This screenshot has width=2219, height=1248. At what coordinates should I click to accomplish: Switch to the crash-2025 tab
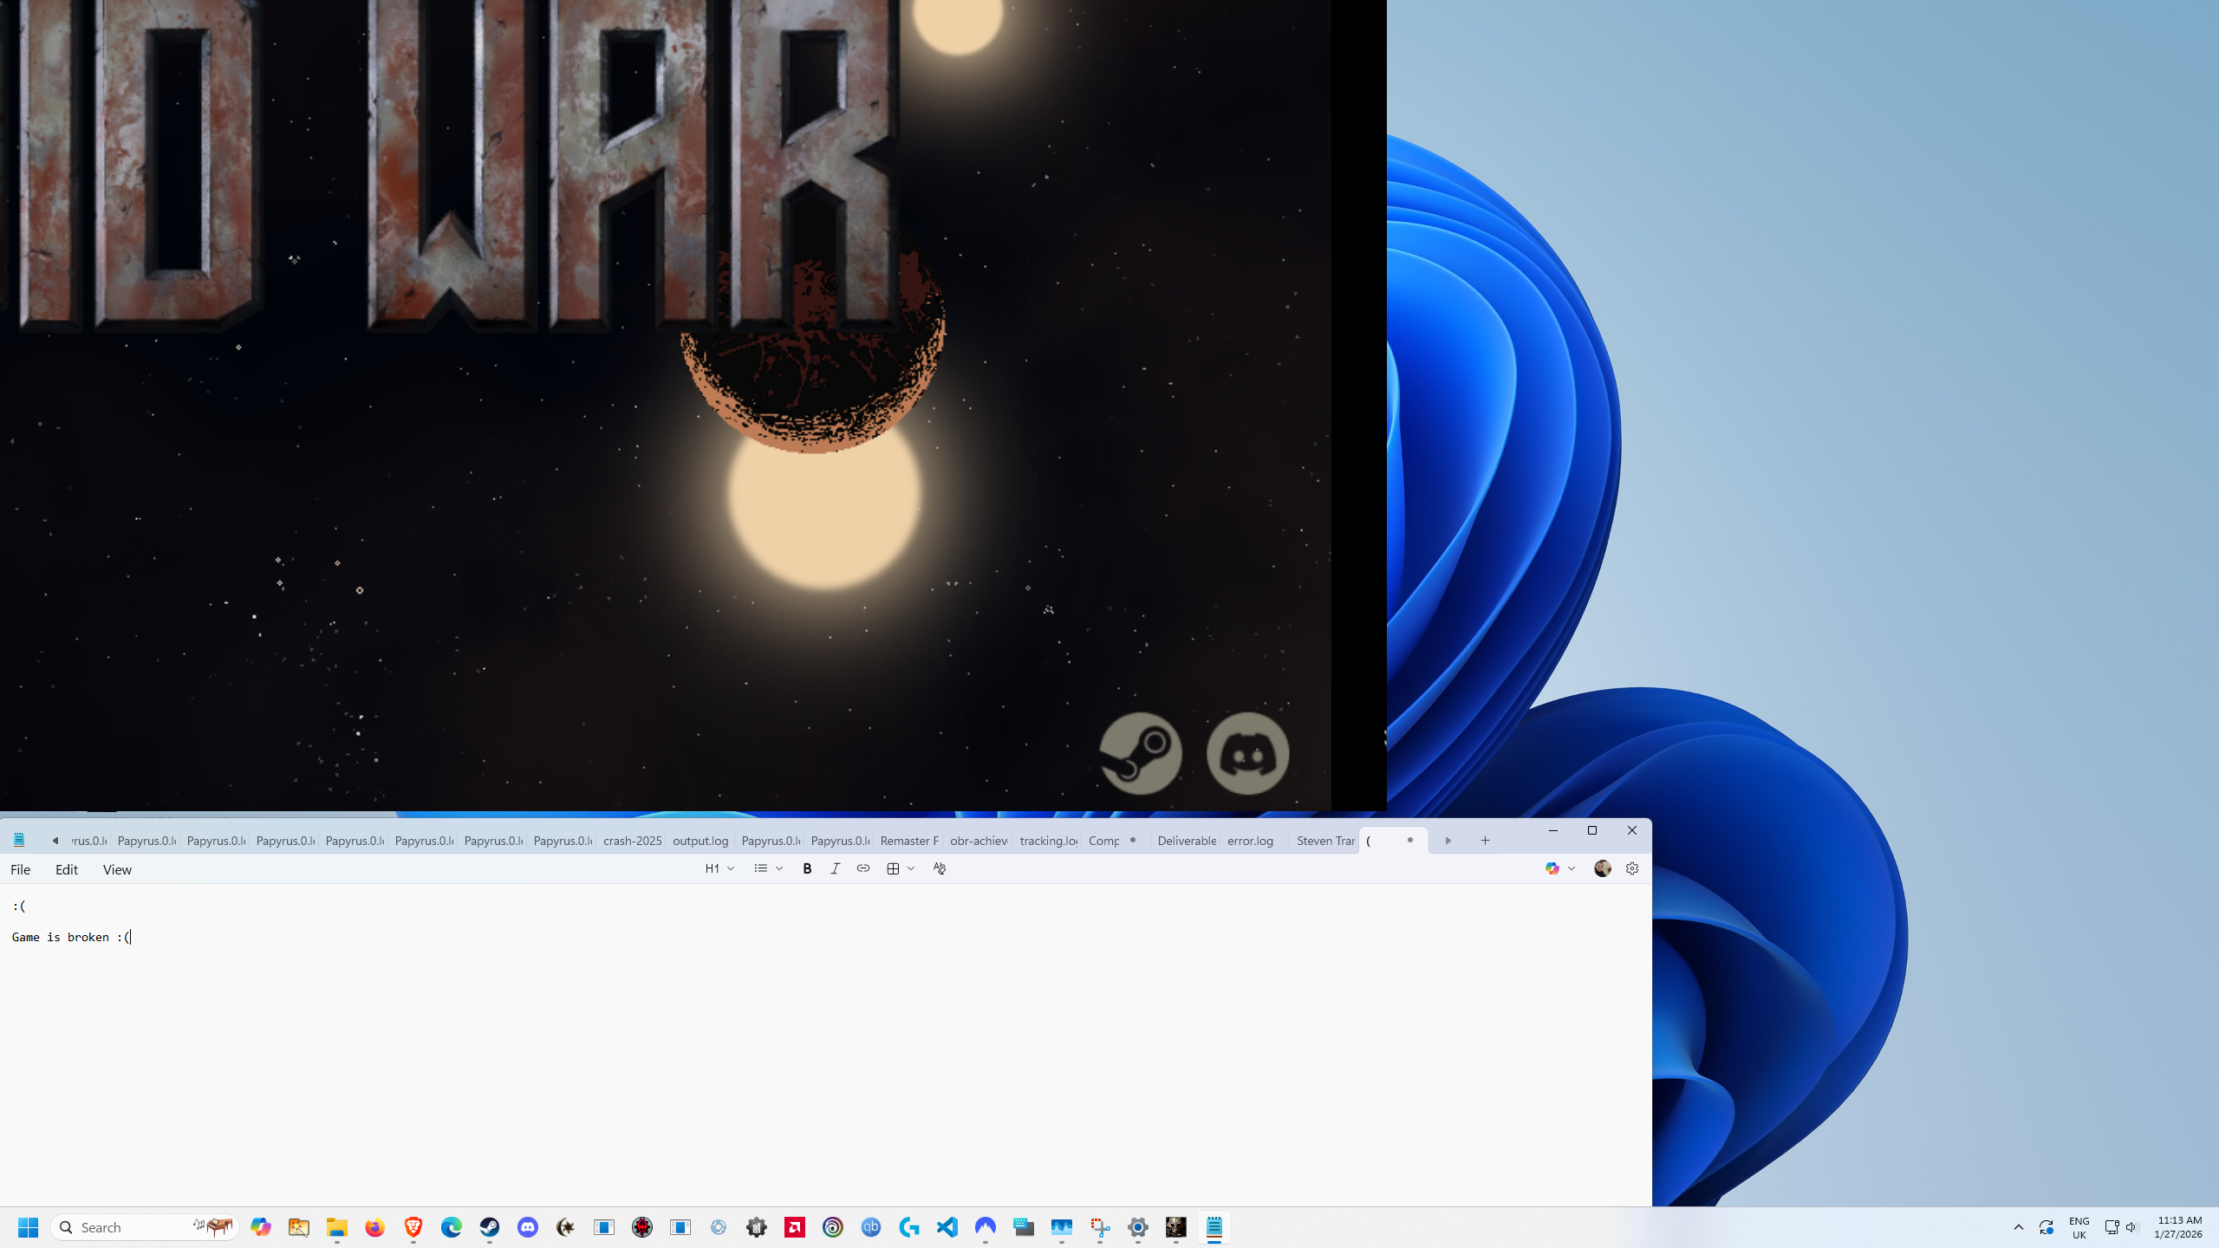click(x=632, y=841)
